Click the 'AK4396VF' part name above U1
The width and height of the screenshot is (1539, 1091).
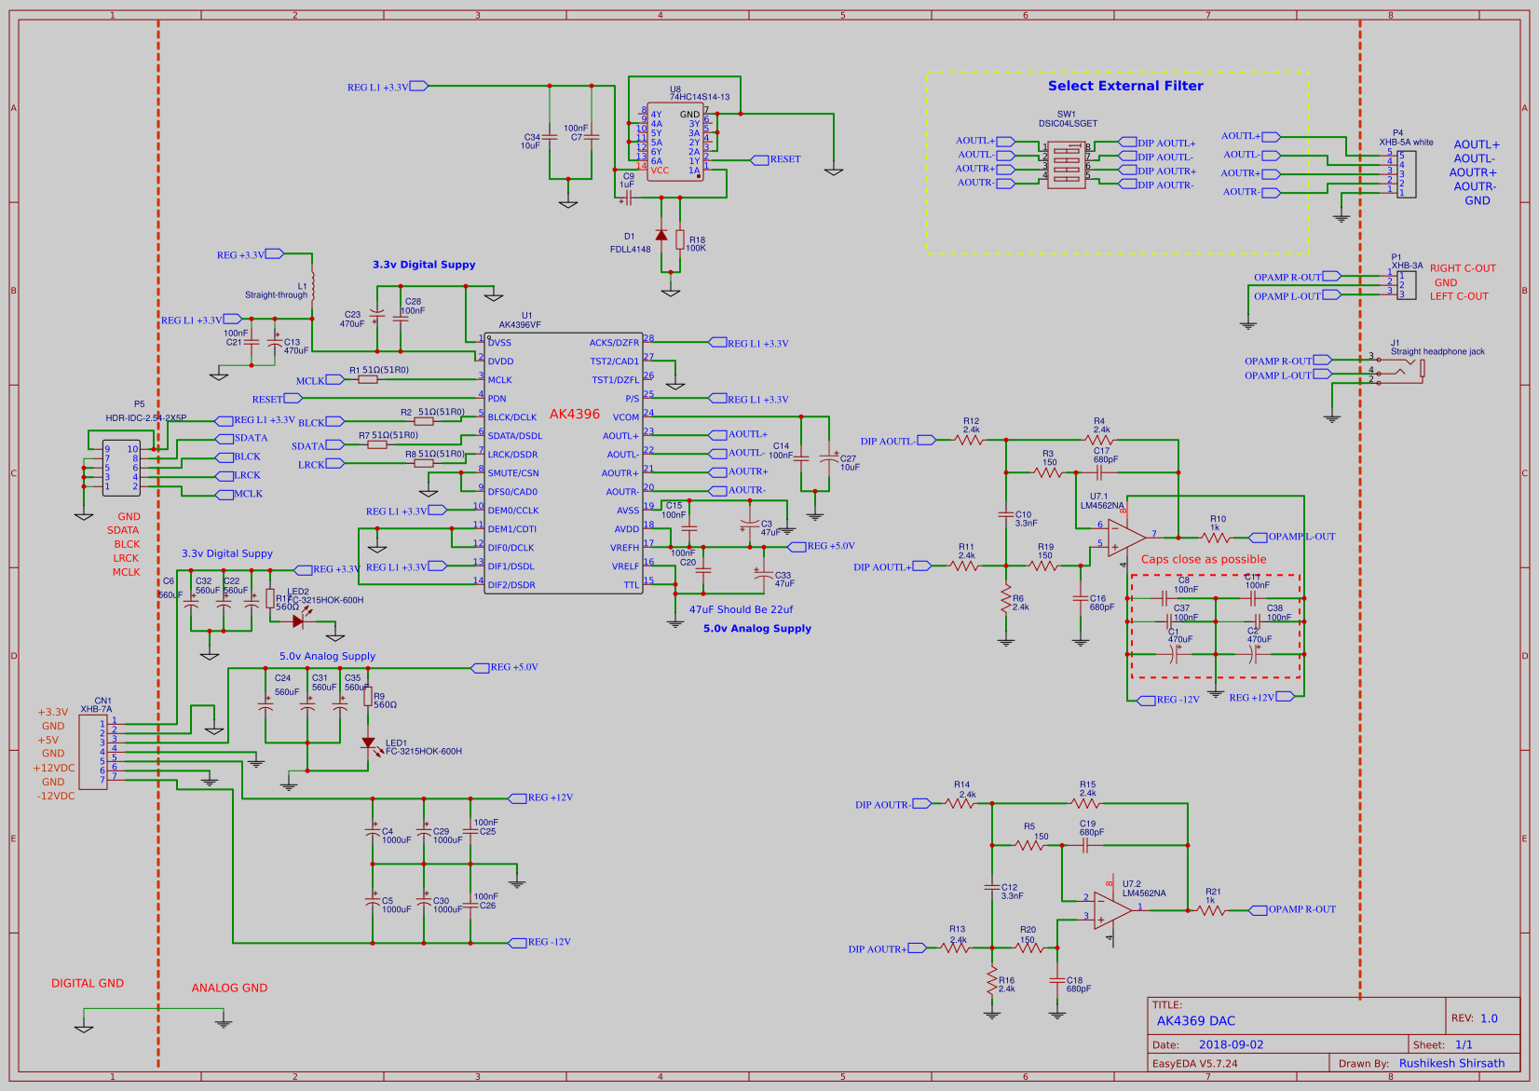tap(520, 325)
